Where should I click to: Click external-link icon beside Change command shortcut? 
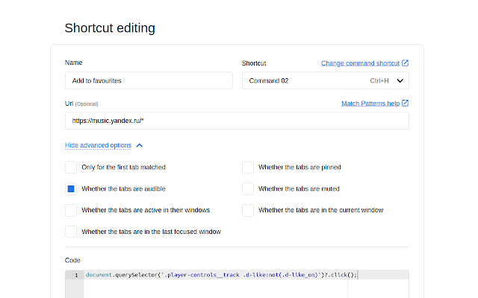pos(406,63)
